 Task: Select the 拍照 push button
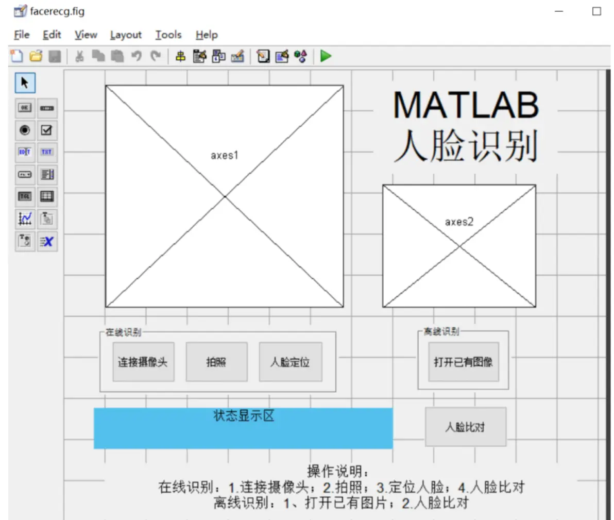coord(216,362)
